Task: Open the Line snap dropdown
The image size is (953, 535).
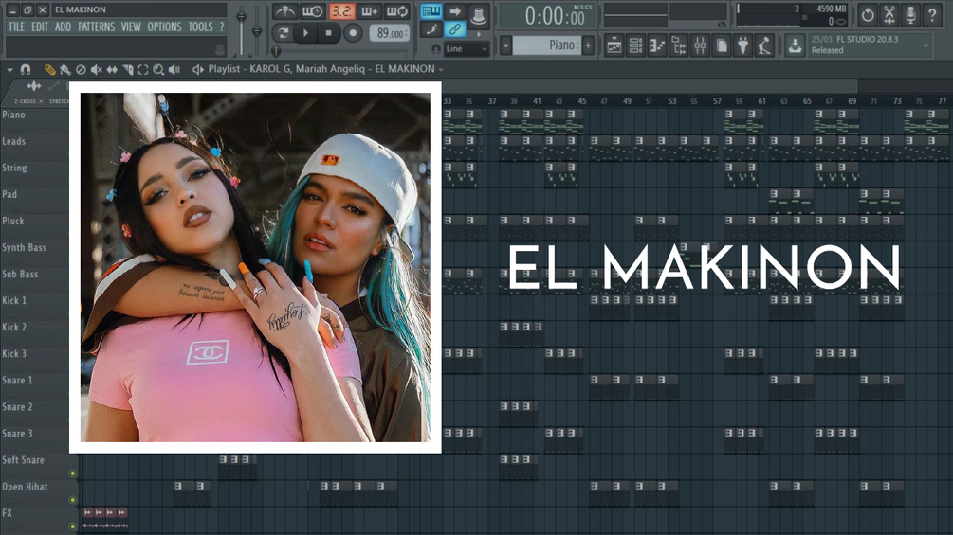Action: coord(467,49)
